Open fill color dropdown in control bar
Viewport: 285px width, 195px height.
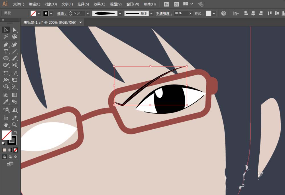39,13
